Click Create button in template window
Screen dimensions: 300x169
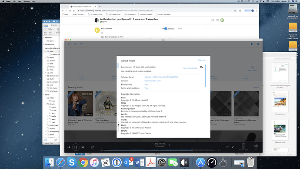[290, 154]
